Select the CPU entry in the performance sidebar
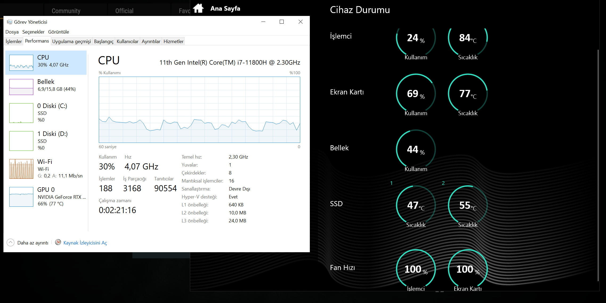Screen dimensions: 606x303 click(46, 63)
